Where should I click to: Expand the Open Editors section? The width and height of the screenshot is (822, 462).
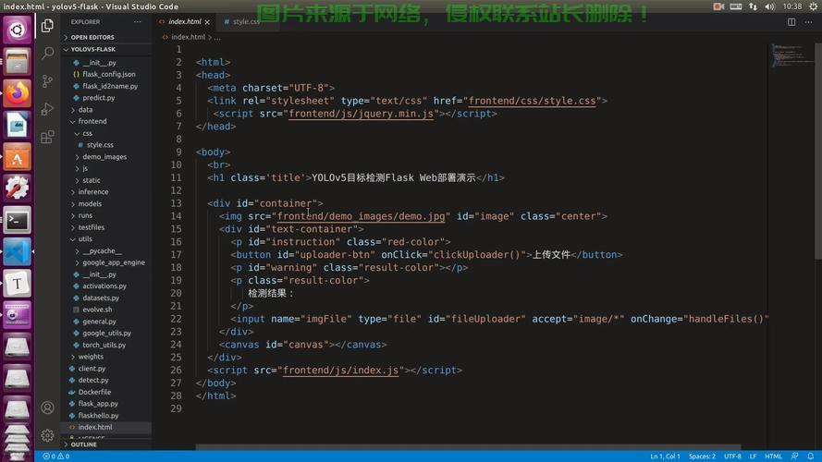coord(92,37)
